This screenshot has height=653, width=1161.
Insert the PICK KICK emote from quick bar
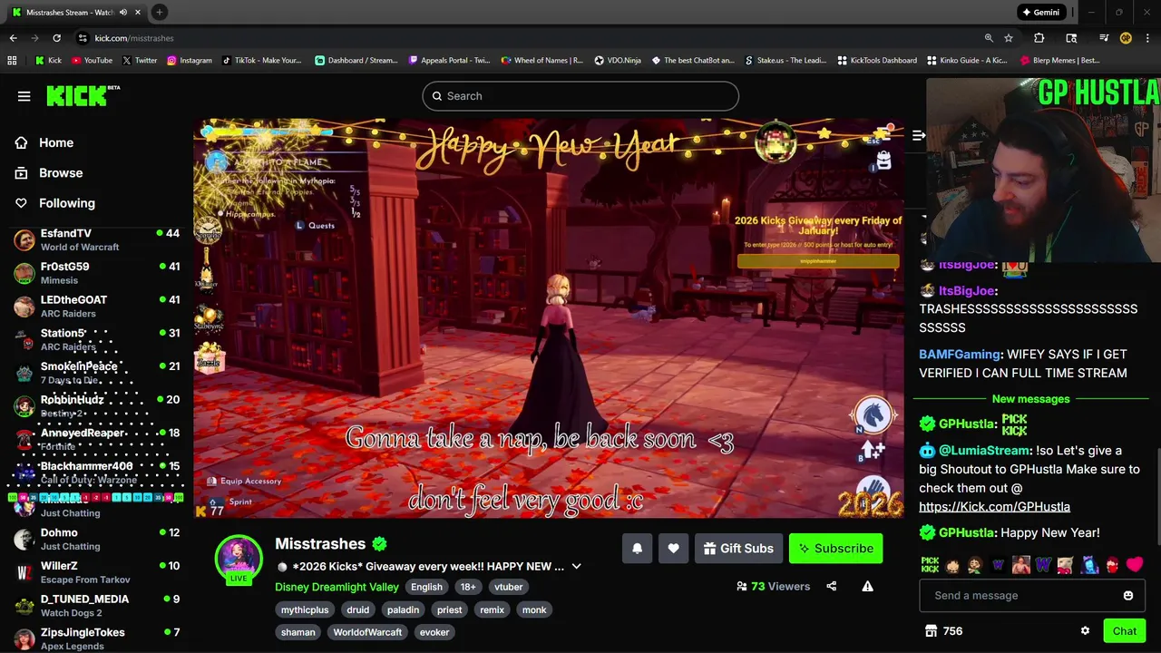[930, 565]
